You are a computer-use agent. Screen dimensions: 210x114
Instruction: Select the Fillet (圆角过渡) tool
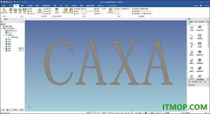pos(66,10)
